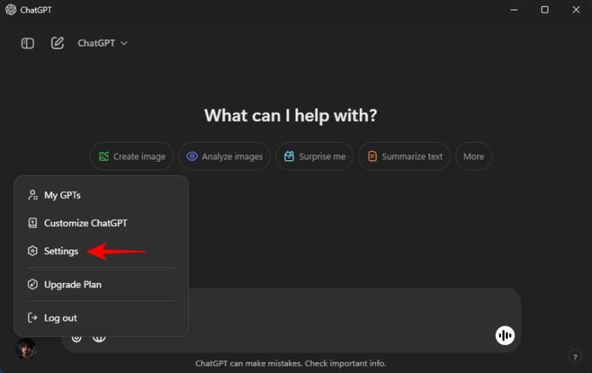Viewport: 592px width, 373px height.
Task: Click the My GPTs person icon
Action: (x=33, y=195)
